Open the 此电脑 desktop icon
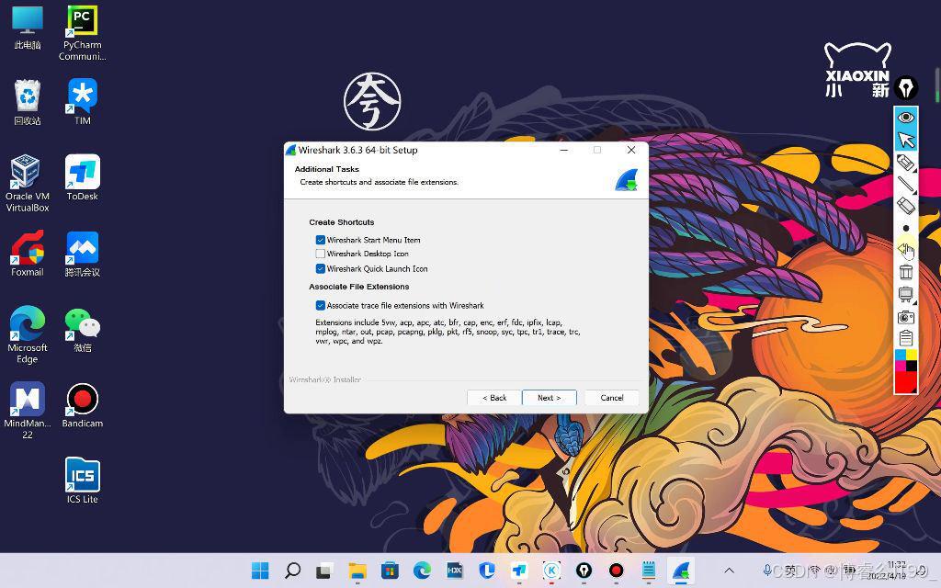The width and height of the screenshot is (941, 588). coord(28,28)
